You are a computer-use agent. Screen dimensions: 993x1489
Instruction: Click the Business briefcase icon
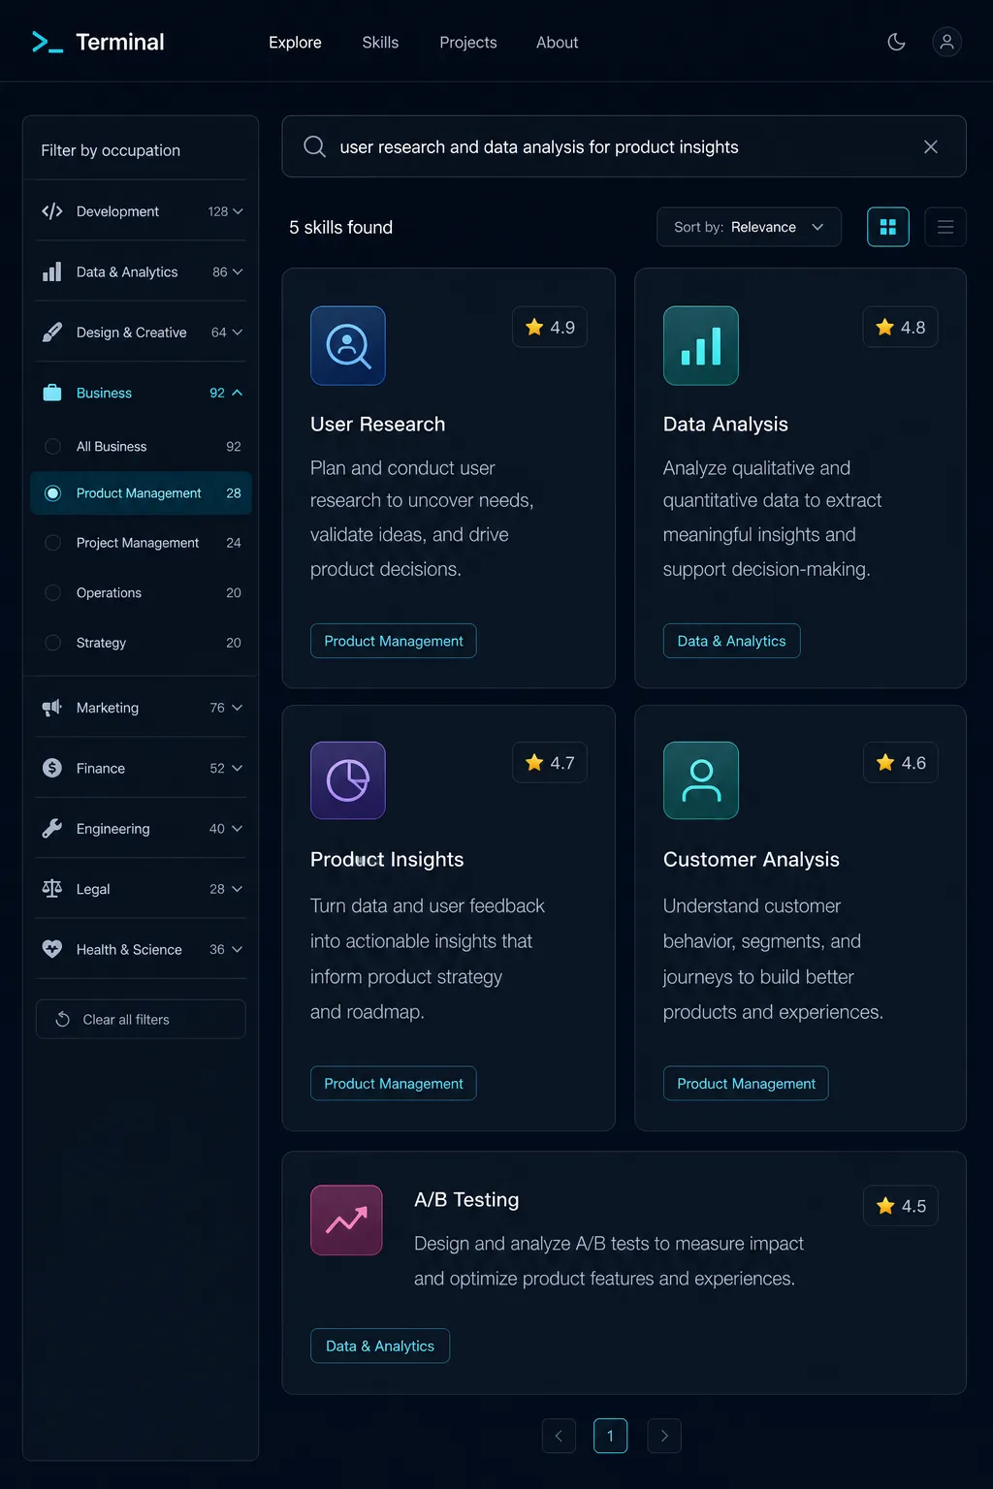52,393
